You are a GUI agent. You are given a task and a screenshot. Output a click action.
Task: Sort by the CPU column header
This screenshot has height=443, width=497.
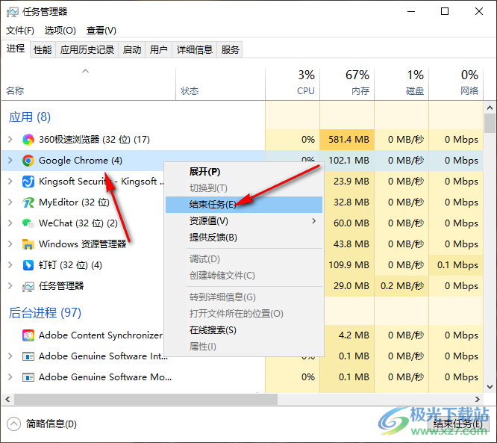point(293,84)
